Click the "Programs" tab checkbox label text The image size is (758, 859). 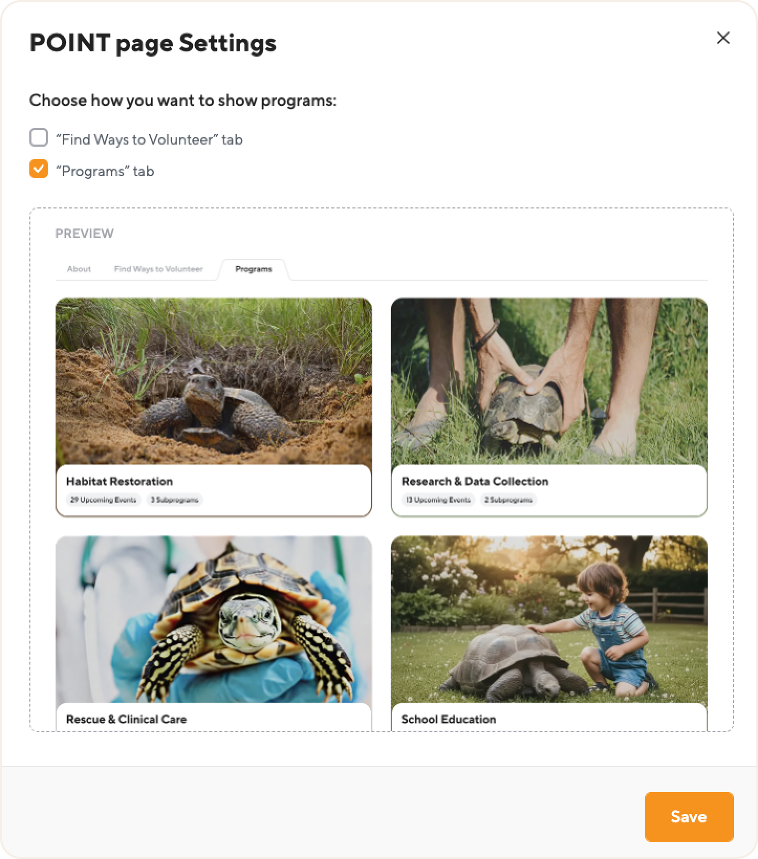click(105, 171)
